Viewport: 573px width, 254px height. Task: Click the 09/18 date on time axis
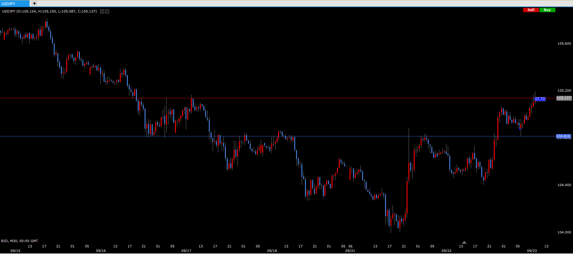click(272, 251)
